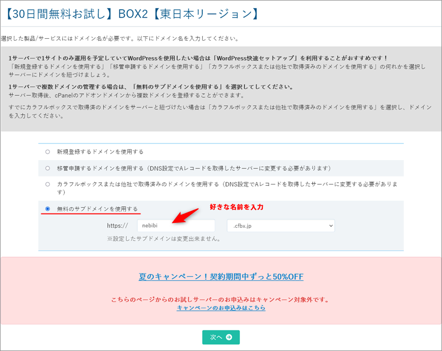Click the circled arrow icon in 次へ button

(x=229, y=337)
